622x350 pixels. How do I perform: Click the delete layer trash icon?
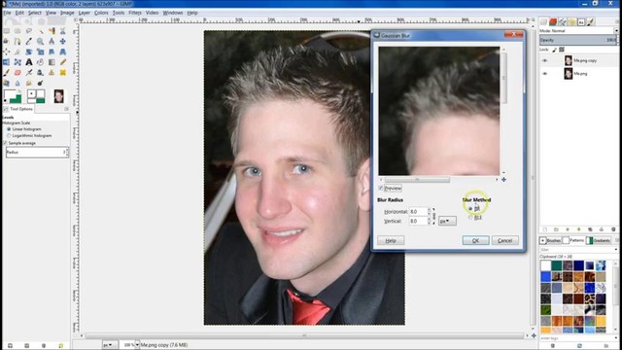point(613,229)
